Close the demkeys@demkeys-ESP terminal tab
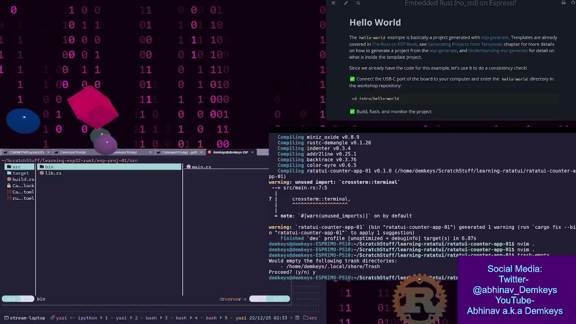The width and height of the screenshot is (576, 324). pyautogui.click(x=252, y=152)
